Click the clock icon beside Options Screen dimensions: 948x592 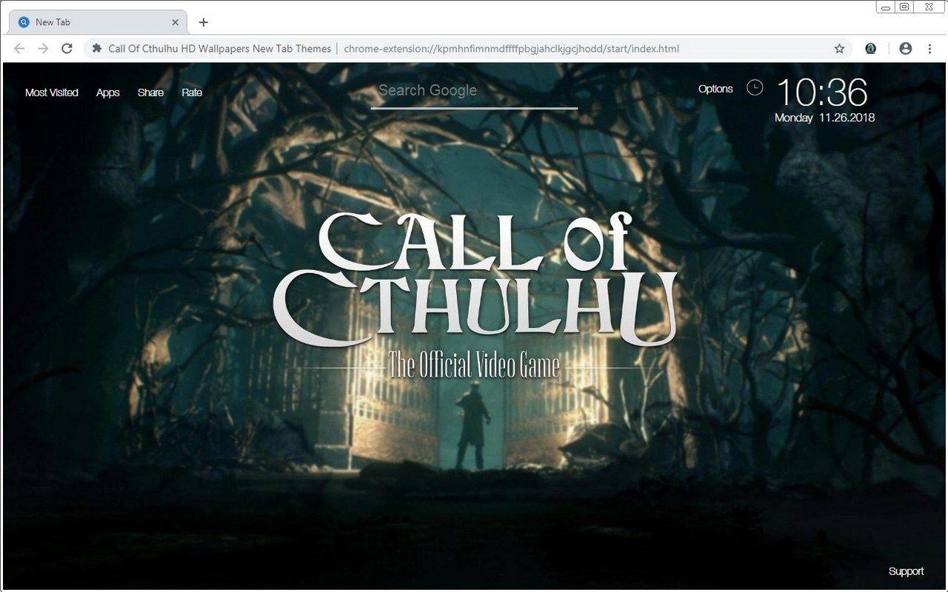(754, 88)
